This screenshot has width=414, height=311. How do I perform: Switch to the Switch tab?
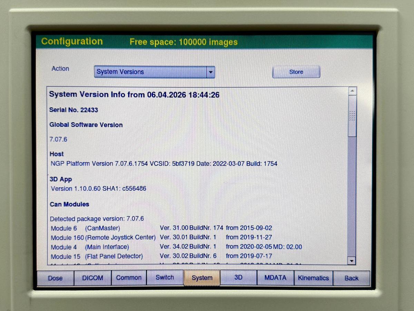pyautogui.click(x=165, y=277)
